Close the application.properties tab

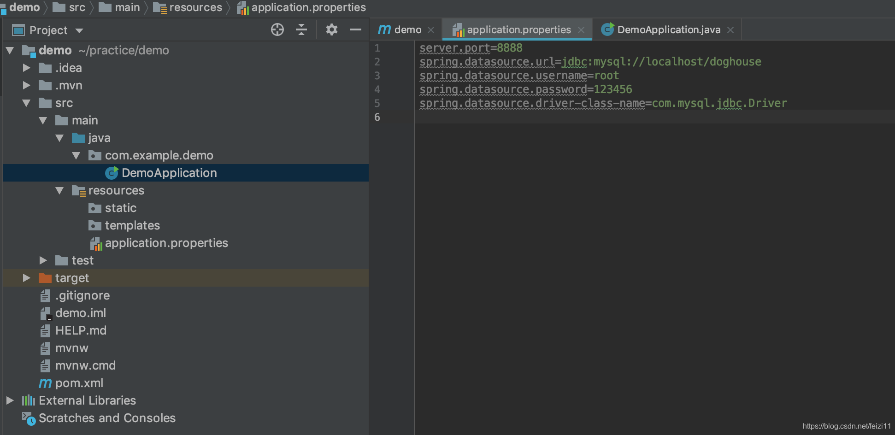point(581,30)
